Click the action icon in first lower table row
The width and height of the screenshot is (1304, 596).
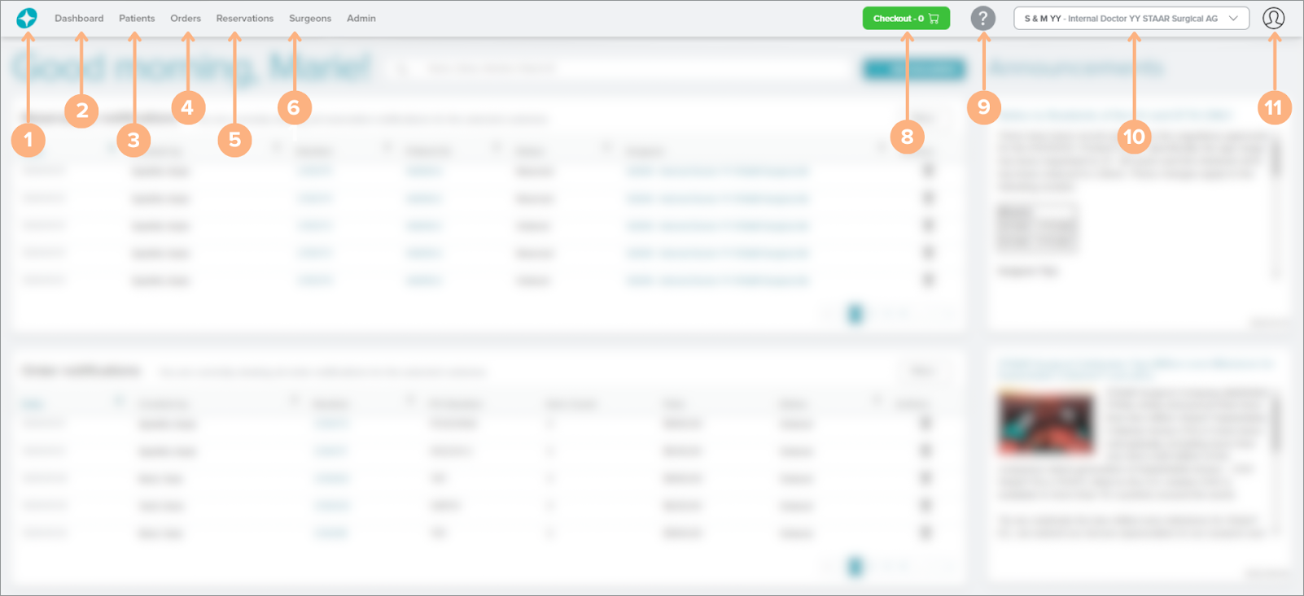click(x=925, y=423)
